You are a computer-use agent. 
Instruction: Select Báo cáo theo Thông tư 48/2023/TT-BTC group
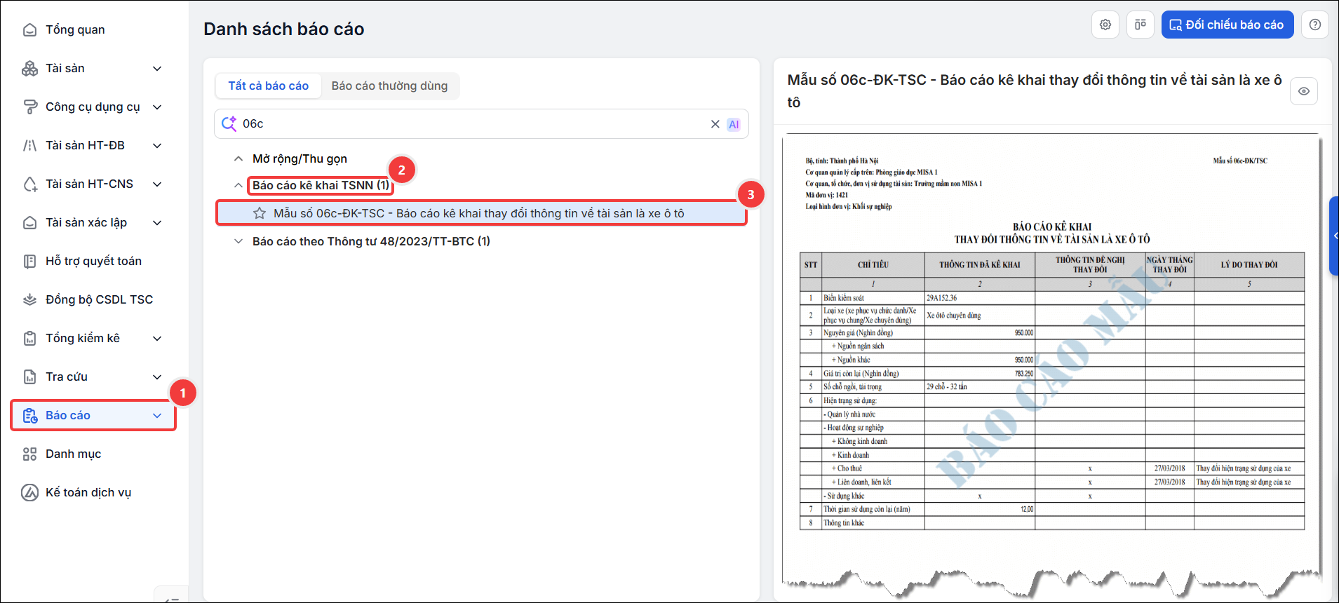click(371, 241)
